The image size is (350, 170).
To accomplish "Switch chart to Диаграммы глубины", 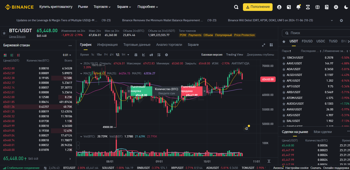I will point(260,55).
